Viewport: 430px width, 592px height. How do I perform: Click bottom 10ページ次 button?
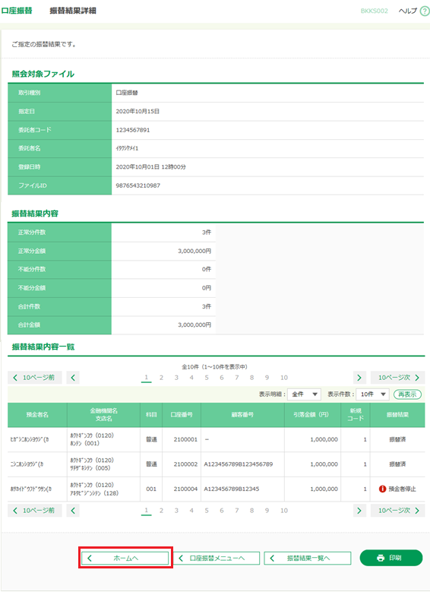[x=398, y=511]
